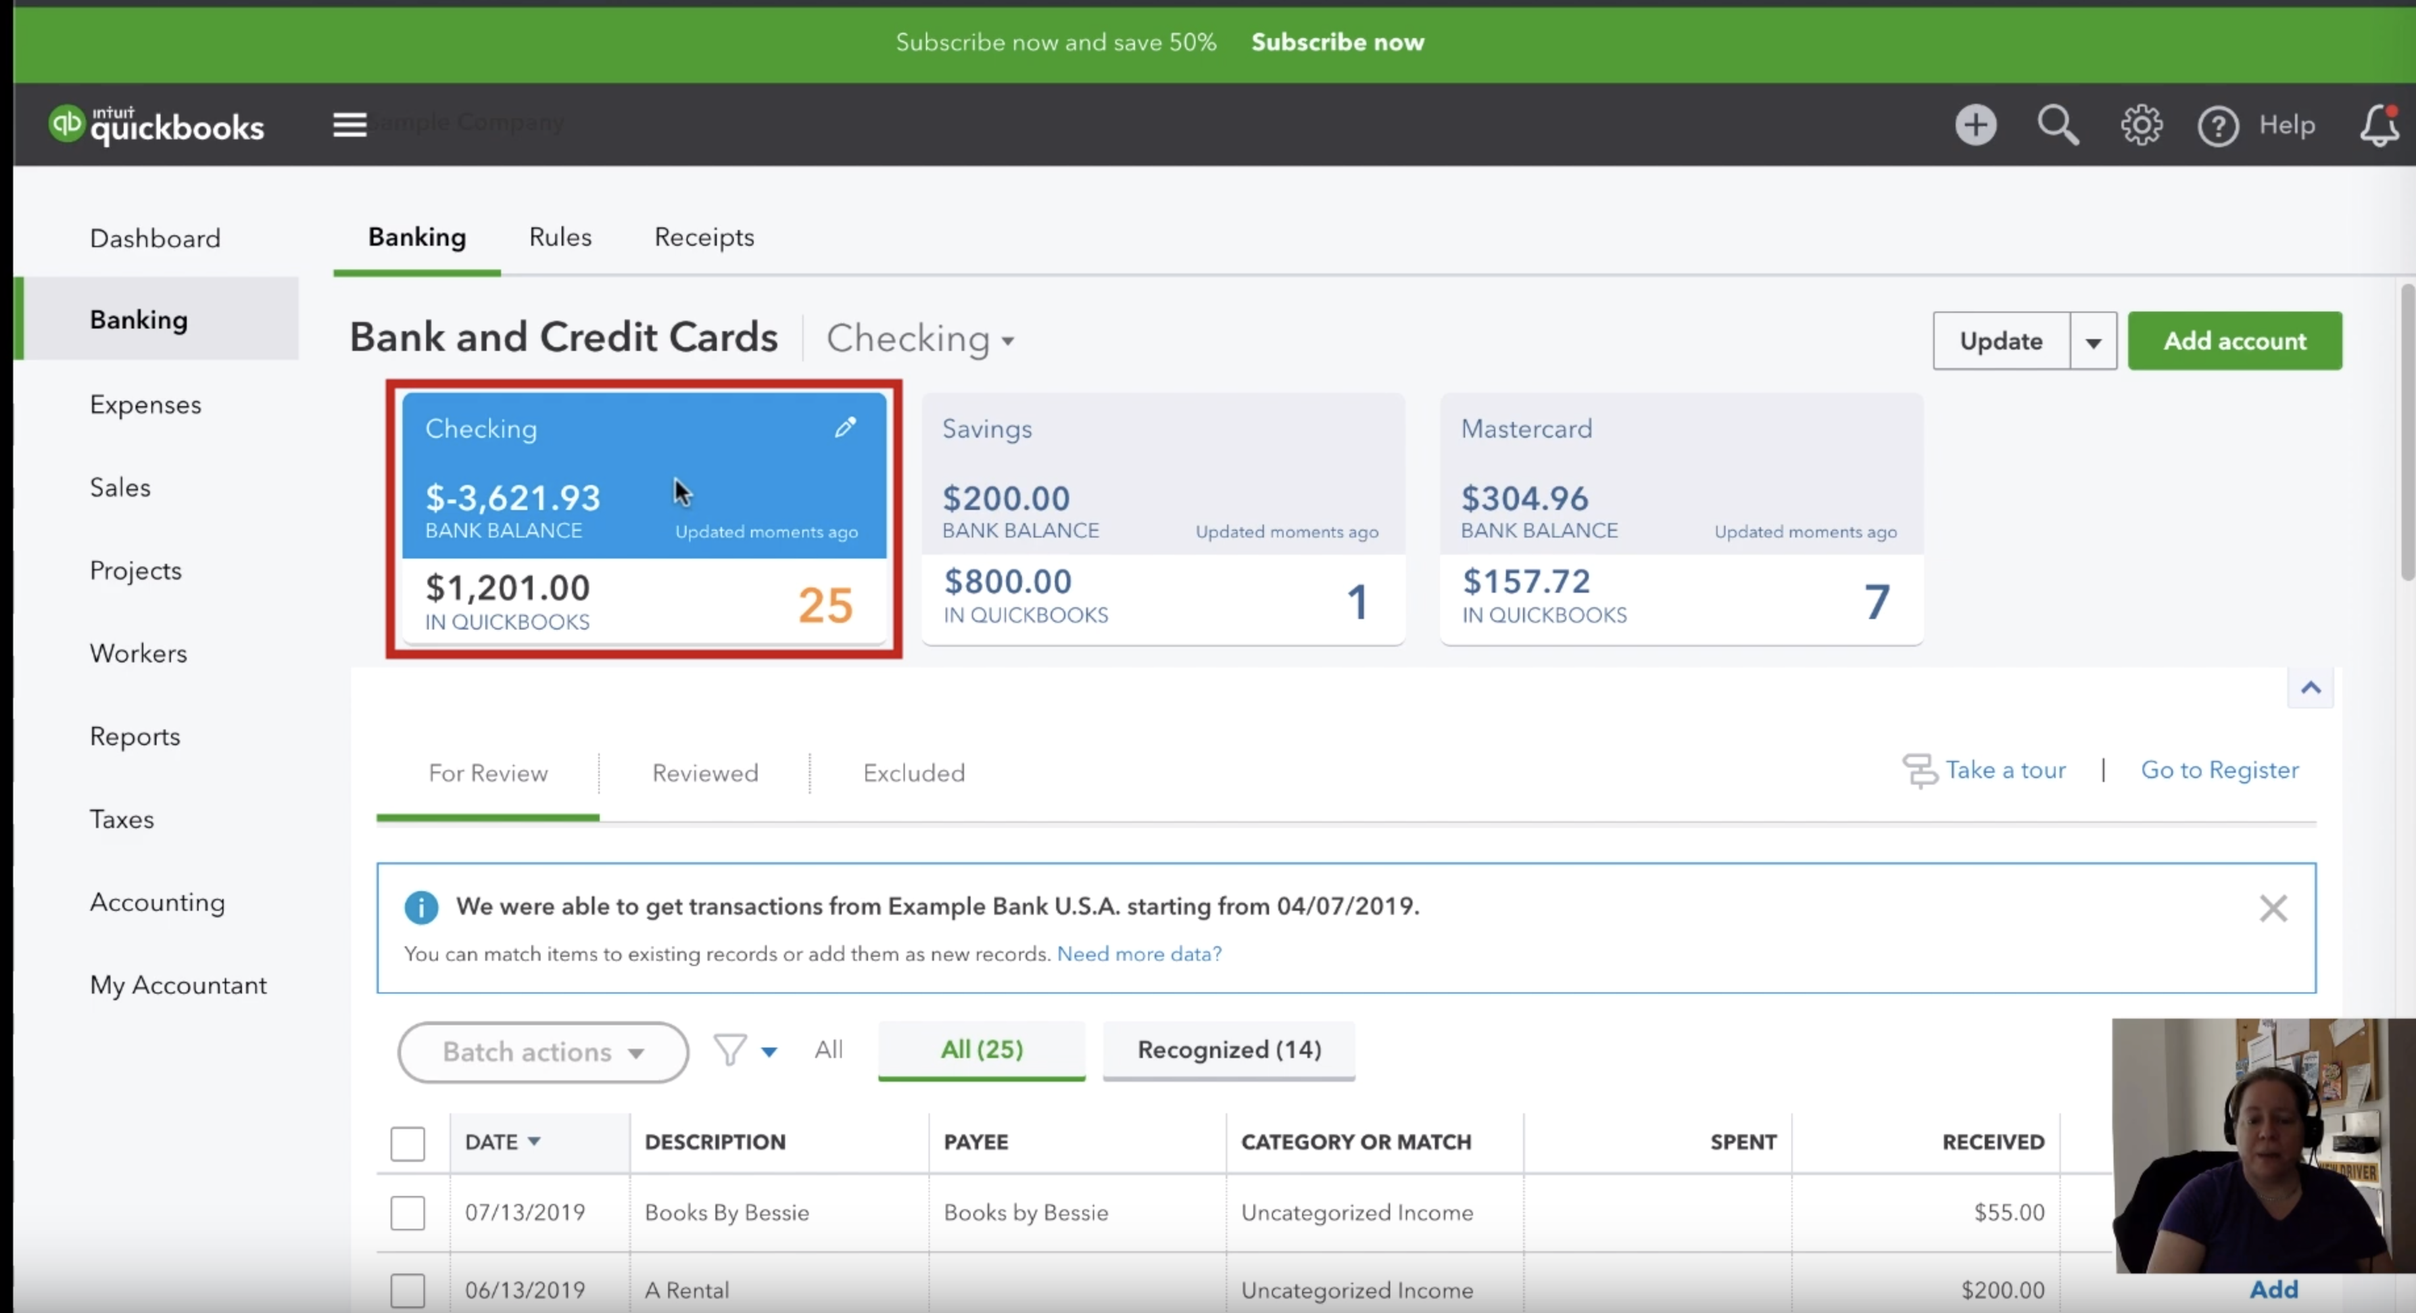Open Taxes in the sidebar
Screen dimensions: 2416x1313
[122, 819]
